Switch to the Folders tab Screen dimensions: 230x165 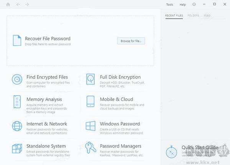click(x=193, y=16)
